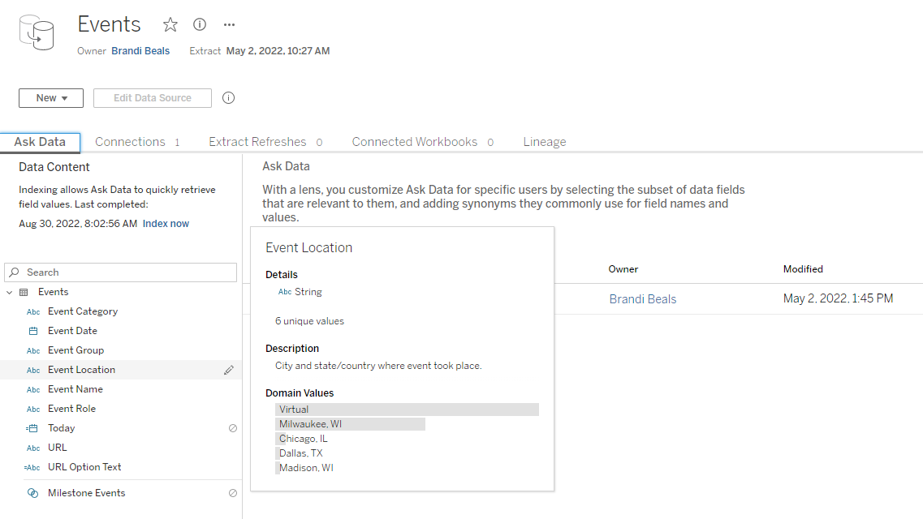Go to the Lineage tab
923x519 pixels.
pos(545,142)
